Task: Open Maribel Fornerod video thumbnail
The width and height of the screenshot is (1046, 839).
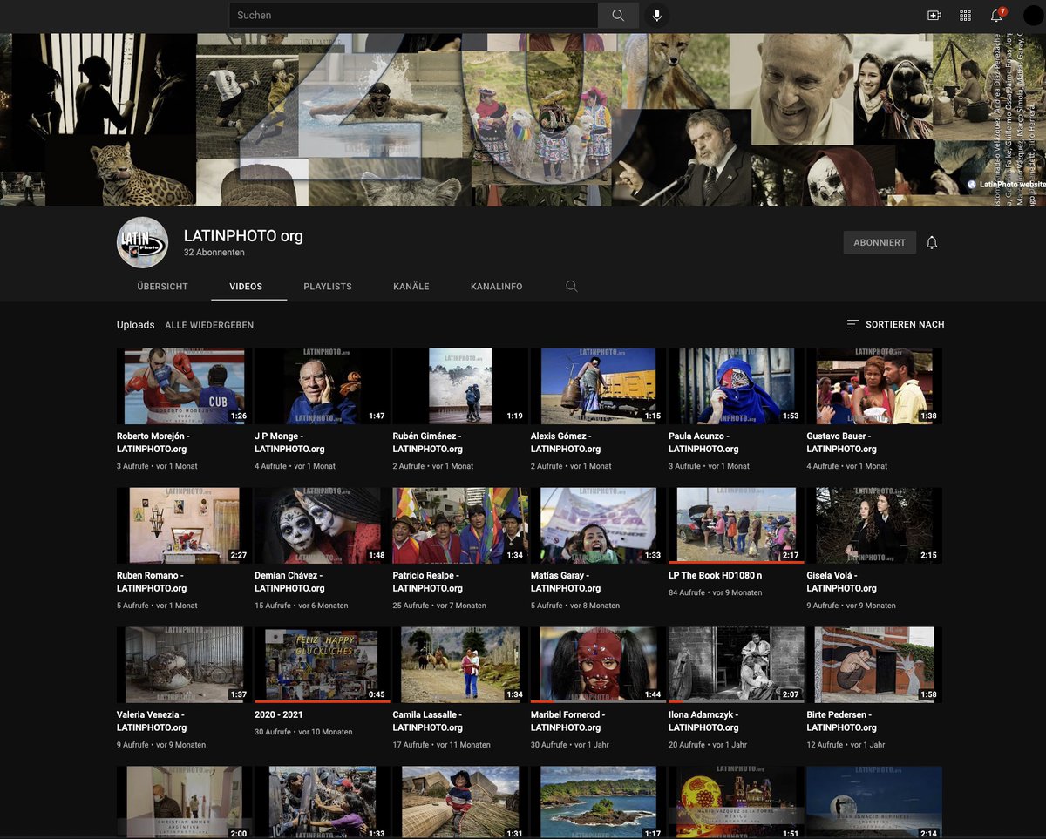Action: pyautogui.click(x=598, y=665)
